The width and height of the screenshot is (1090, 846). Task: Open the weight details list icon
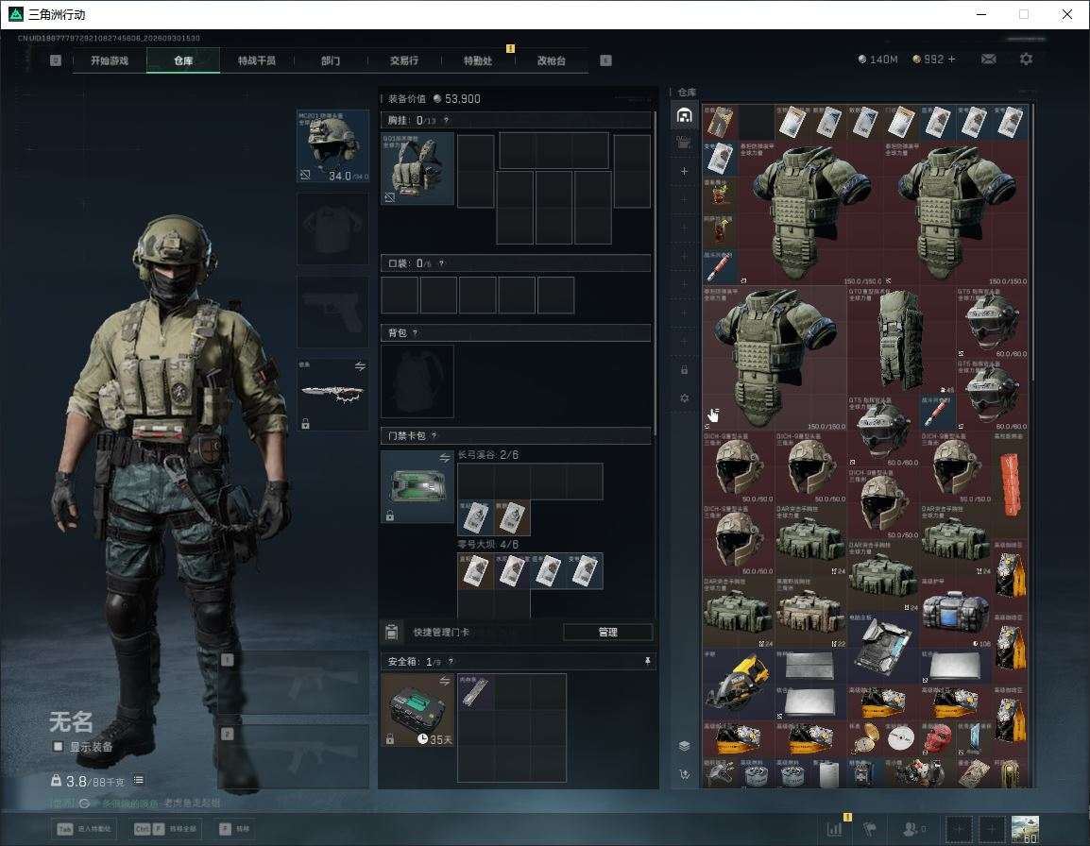(x=139, y=781)
